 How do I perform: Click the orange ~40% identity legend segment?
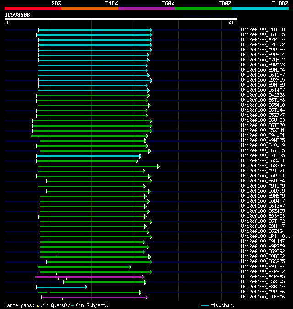coord(90,8)
